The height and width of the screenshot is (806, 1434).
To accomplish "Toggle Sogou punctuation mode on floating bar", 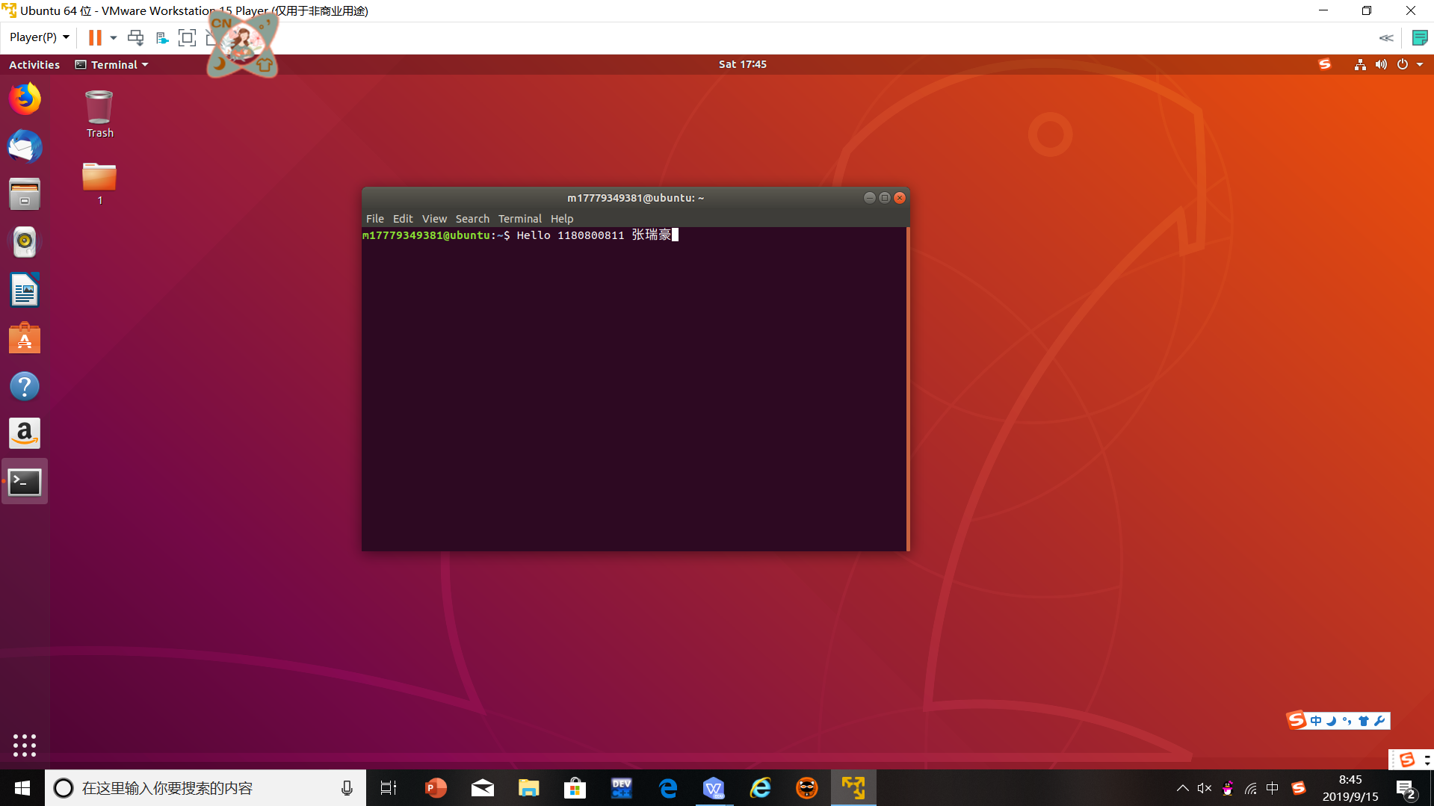I will click(x=1347, y=721).
